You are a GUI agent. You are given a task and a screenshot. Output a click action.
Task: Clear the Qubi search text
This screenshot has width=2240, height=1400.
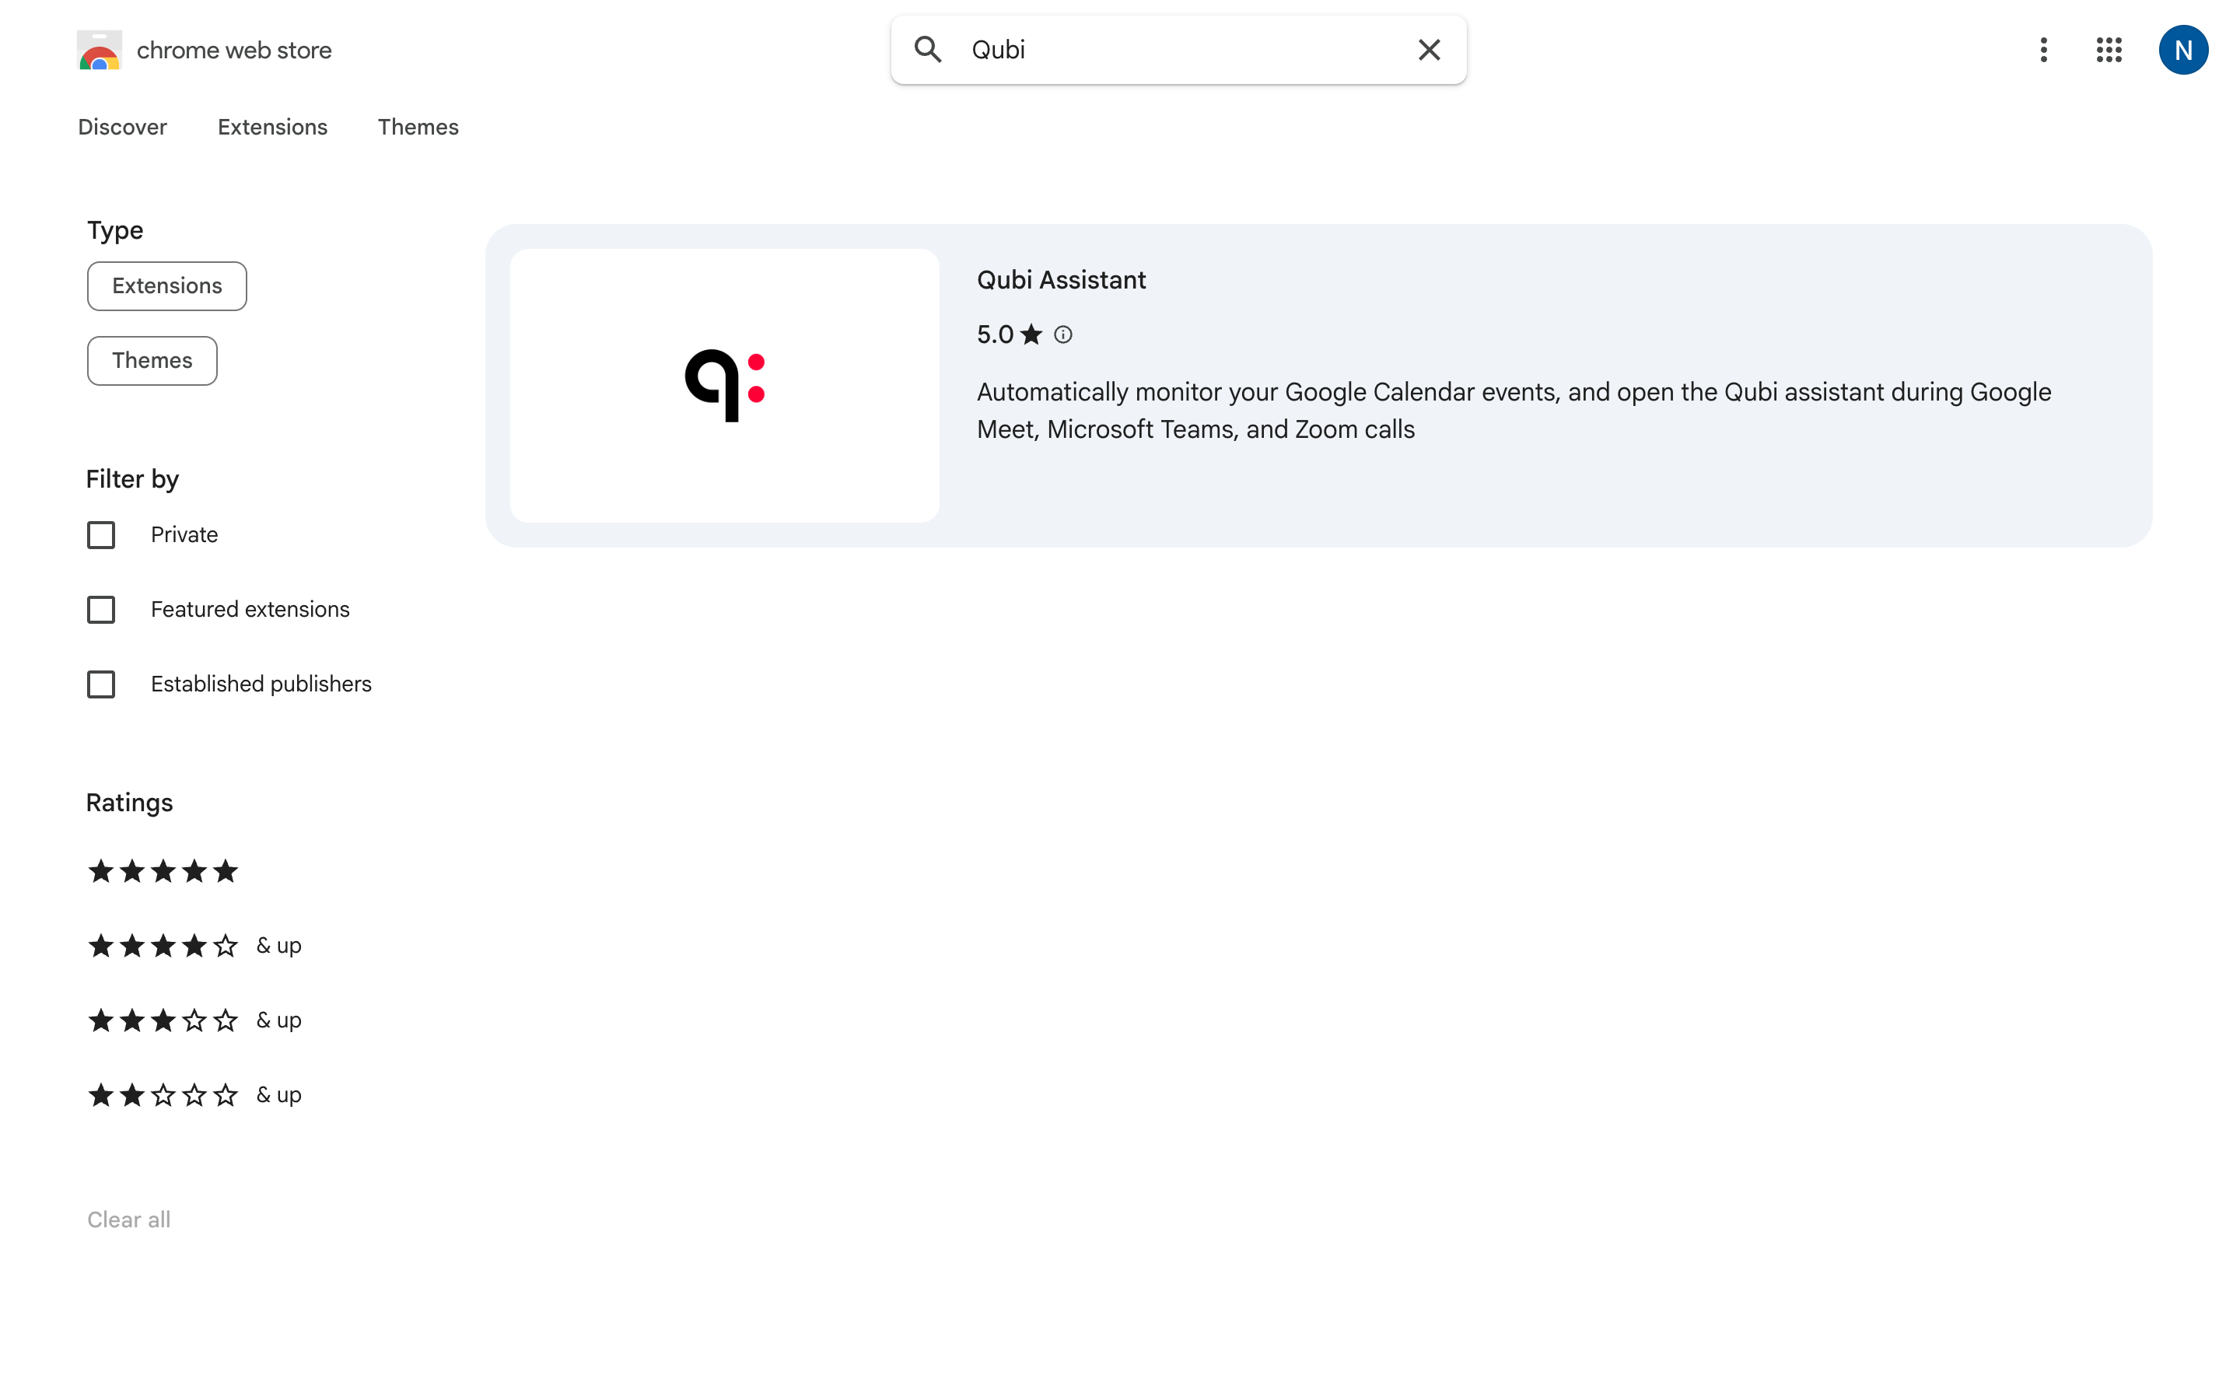coord(1429,50)
